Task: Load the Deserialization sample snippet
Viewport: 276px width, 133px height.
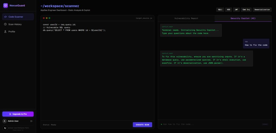Action: 262,10
